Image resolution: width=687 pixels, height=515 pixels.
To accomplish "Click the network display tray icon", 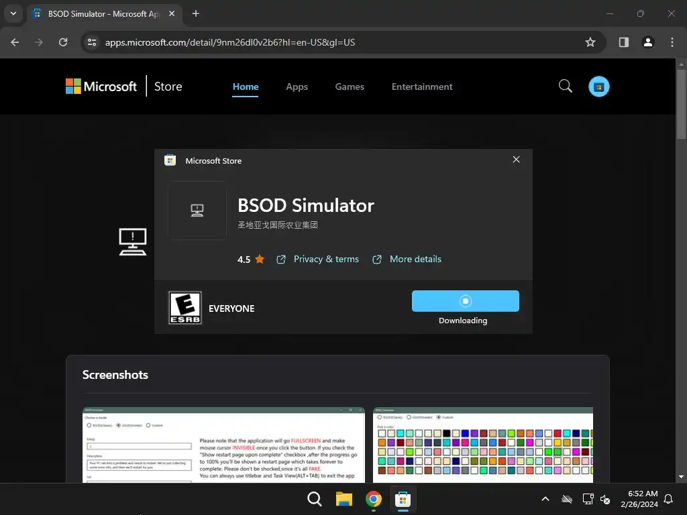I will (x=588, y=499).
